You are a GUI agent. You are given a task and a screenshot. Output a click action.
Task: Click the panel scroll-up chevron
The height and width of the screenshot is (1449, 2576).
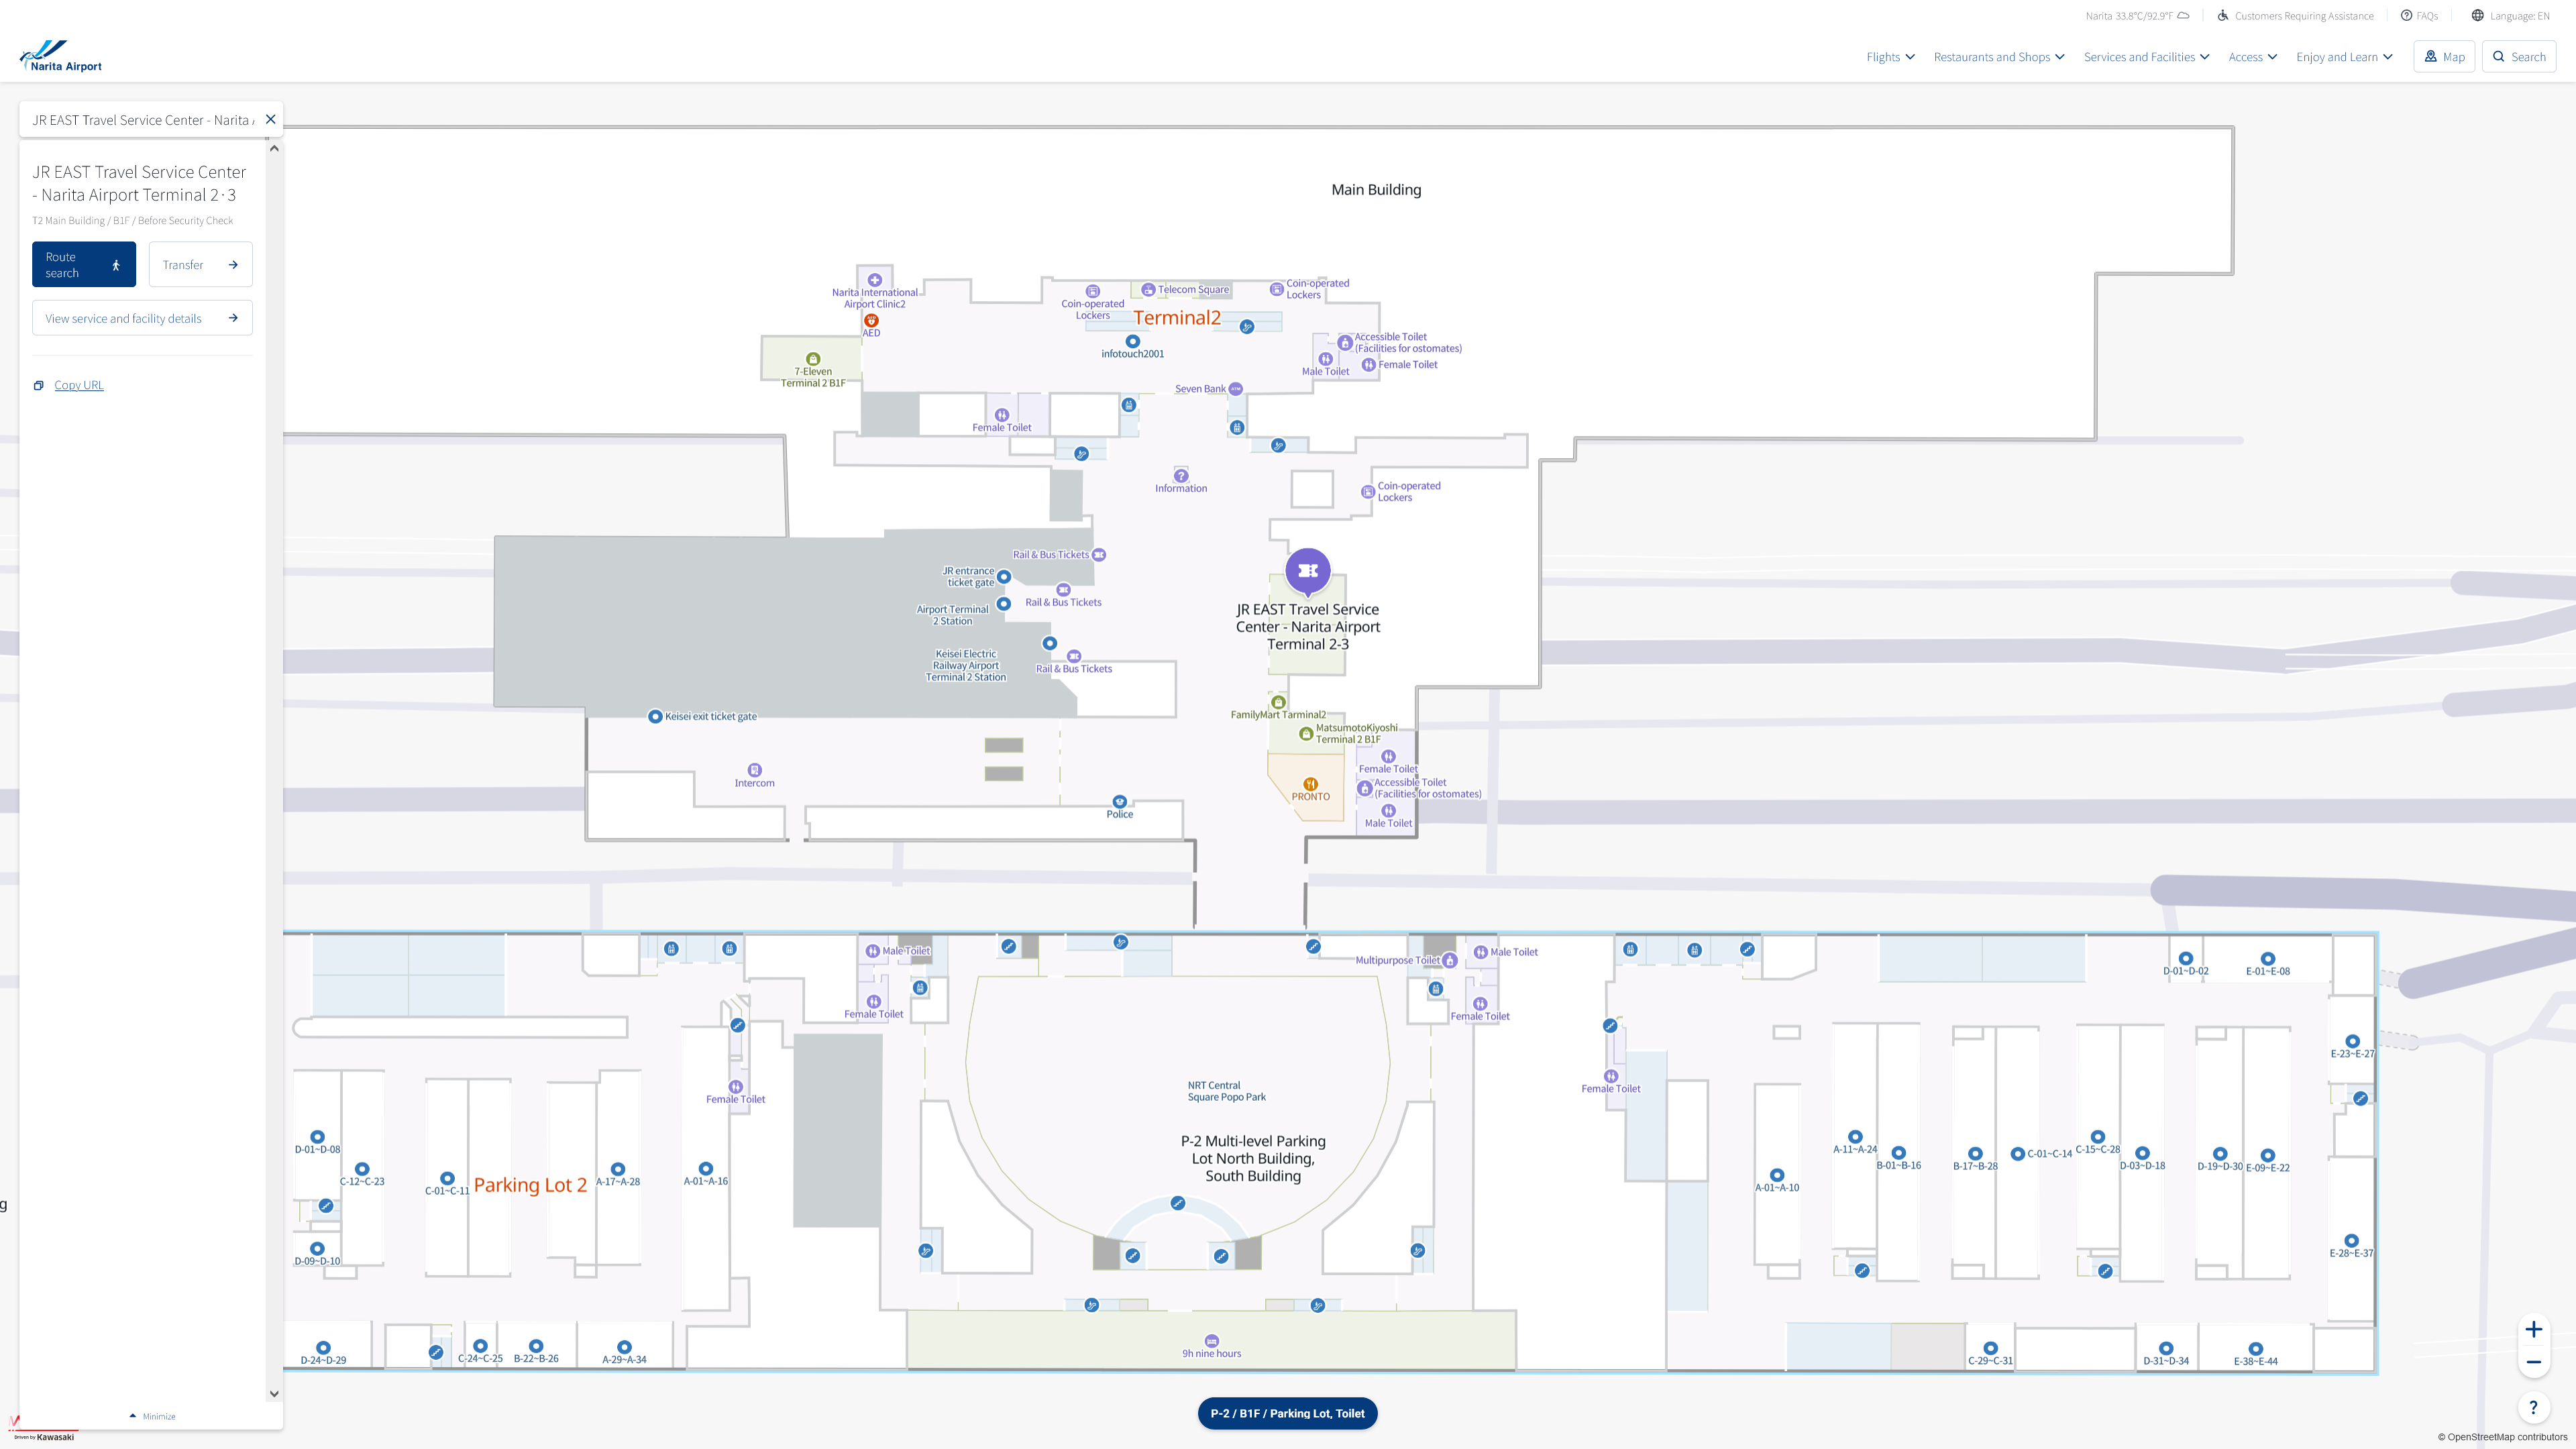274,149
